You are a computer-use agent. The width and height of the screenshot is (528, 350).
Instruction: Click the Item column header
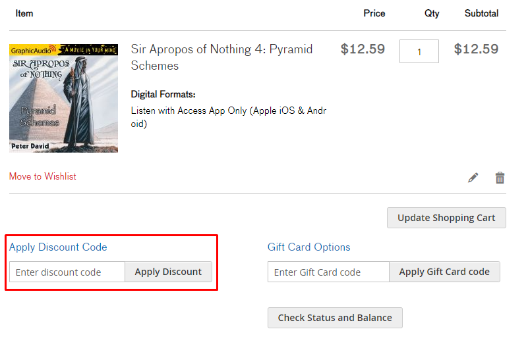(x=24, y=13)
